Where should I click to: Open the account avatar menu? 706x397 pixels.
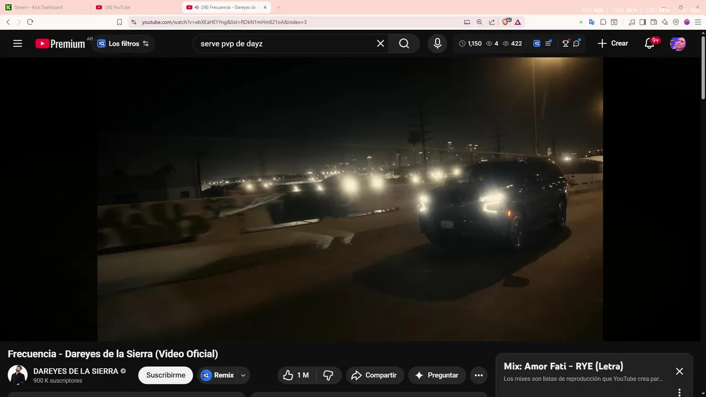coord(678,44)
